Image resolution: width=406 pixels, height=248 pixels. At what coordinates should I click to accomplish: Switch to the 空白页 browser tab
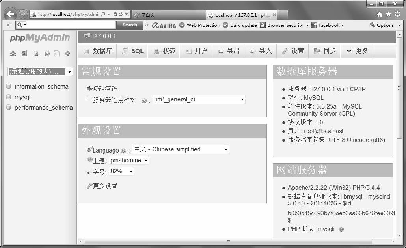169,15
